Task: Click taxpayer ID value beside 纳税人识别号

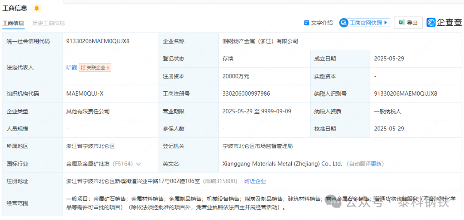Action: pyautogui.click(x=406, y=94)
